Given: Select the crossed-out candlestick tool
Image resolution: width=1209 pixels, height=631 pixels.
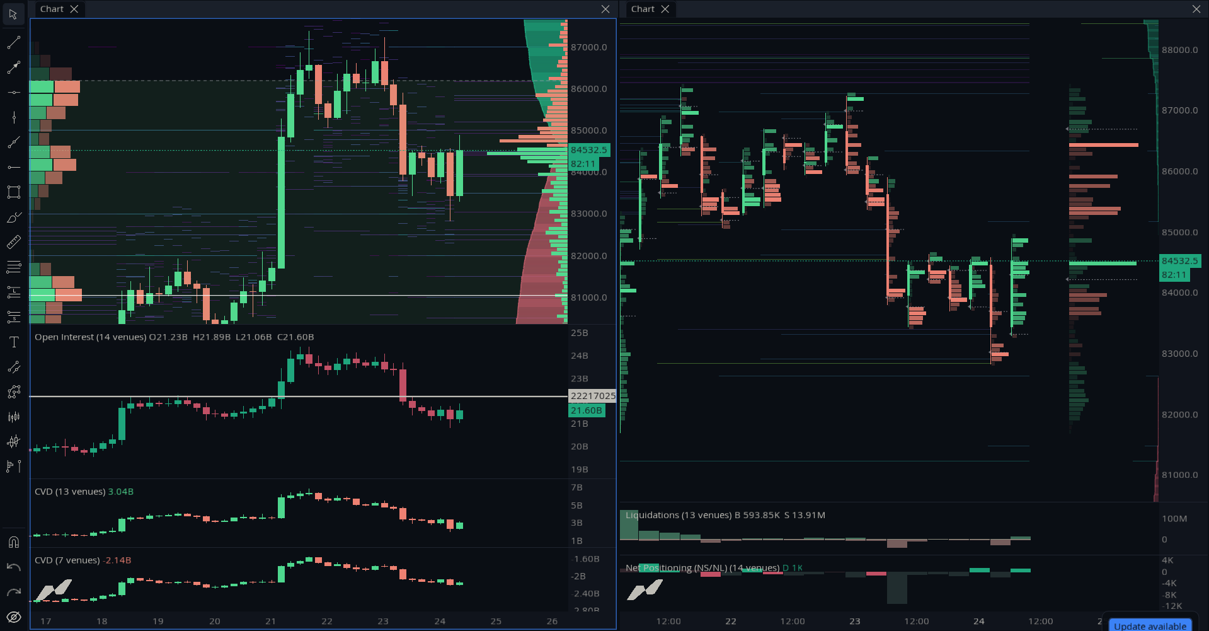Looking at the screenshot, I should pos(13,442).
